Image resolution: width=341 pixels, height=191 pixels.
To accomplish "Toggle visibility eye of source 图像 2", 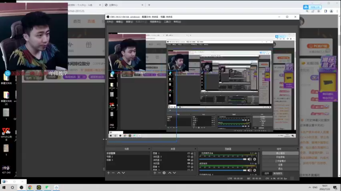I will click(x=188, y=153).
